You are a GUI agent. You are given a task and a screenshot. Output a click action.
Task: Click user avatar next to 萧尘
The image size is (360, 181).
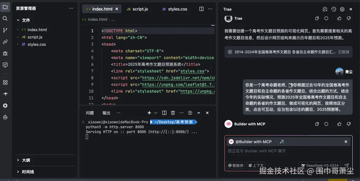pos(339,72)
